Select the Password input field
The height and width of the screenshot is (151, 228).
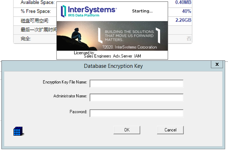136,113
